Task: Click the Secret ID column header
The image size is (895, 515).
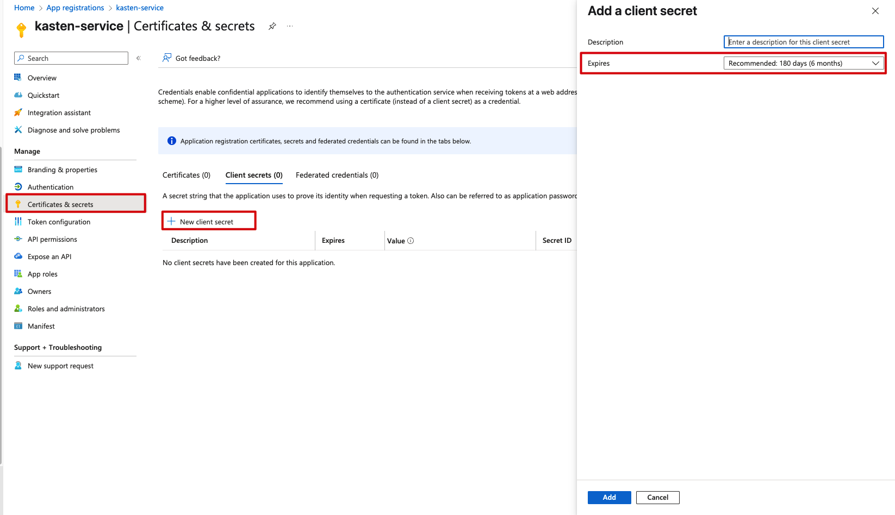Action: click(557, 240)
